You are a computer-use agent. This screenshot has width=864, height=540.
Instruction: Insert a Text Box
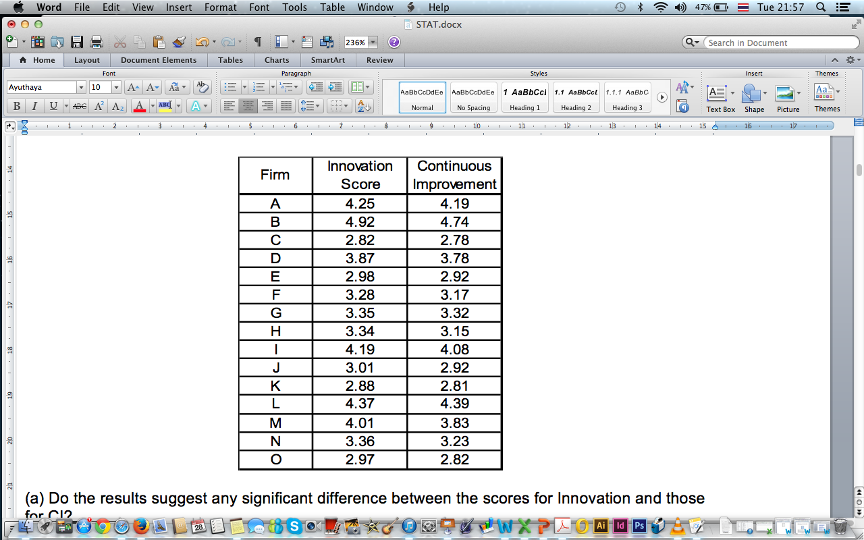[x=720, y=98]
